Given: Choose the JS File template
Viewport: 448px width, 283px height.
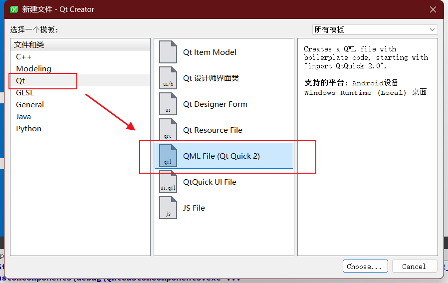Looking at the screenshot, I should coord(224,208).
